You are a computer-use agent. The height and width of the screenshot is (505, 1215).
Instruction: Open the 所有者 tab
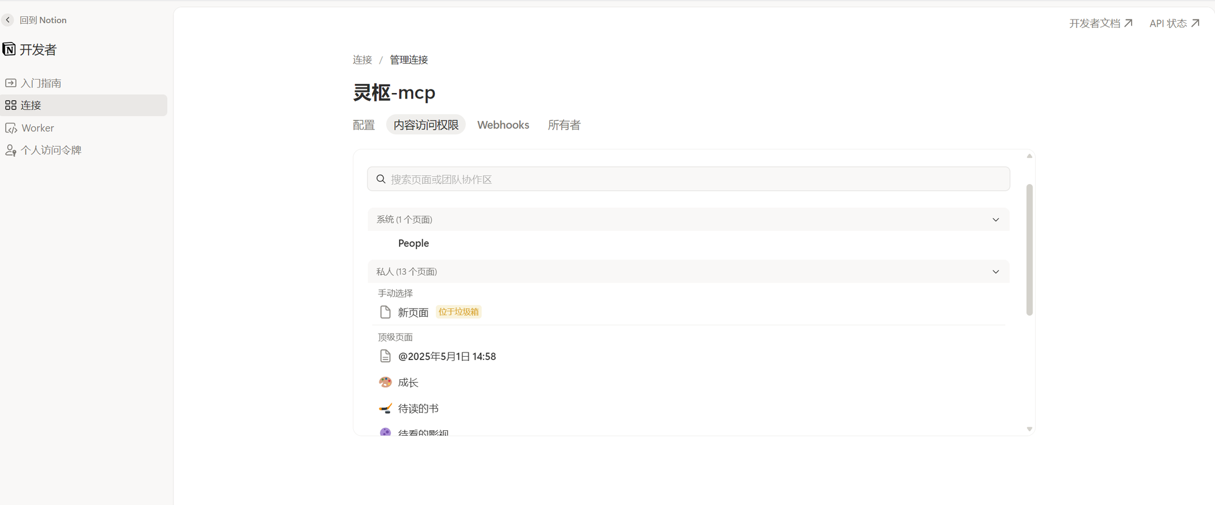pos(564,125)
